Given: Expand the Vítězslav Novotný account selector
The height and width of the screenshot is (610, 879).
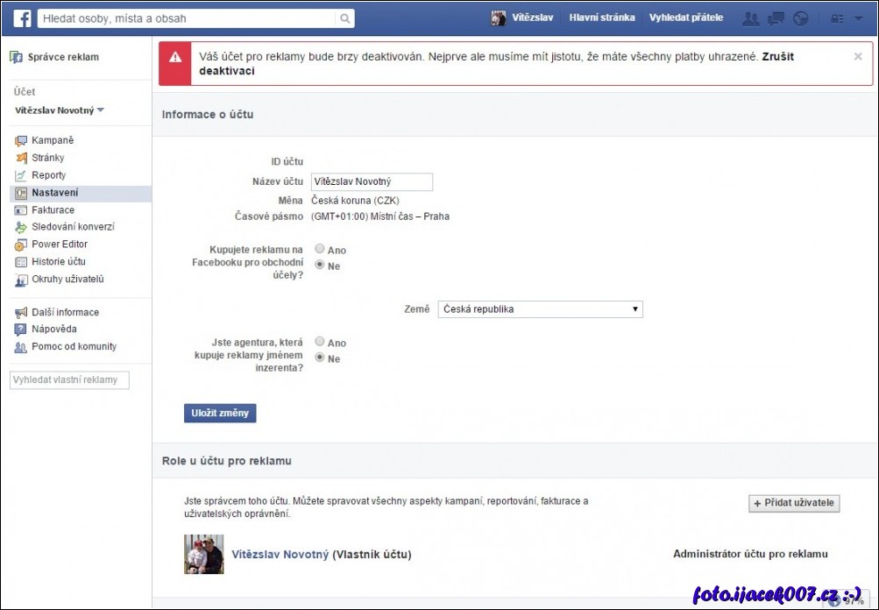Looking at the screenshot, I should point(60,110).
